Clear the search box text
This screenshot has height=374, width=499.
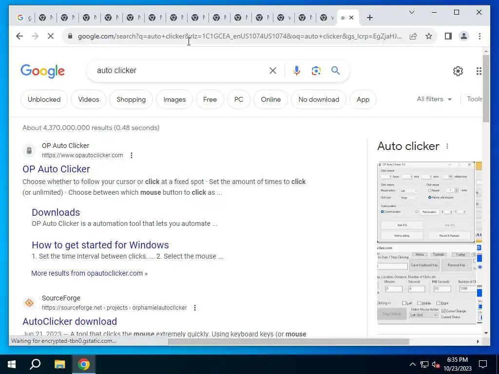coord(273,71)
